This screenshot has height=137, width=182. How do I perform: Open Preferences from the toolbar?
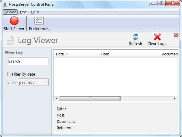click(39, 21)
